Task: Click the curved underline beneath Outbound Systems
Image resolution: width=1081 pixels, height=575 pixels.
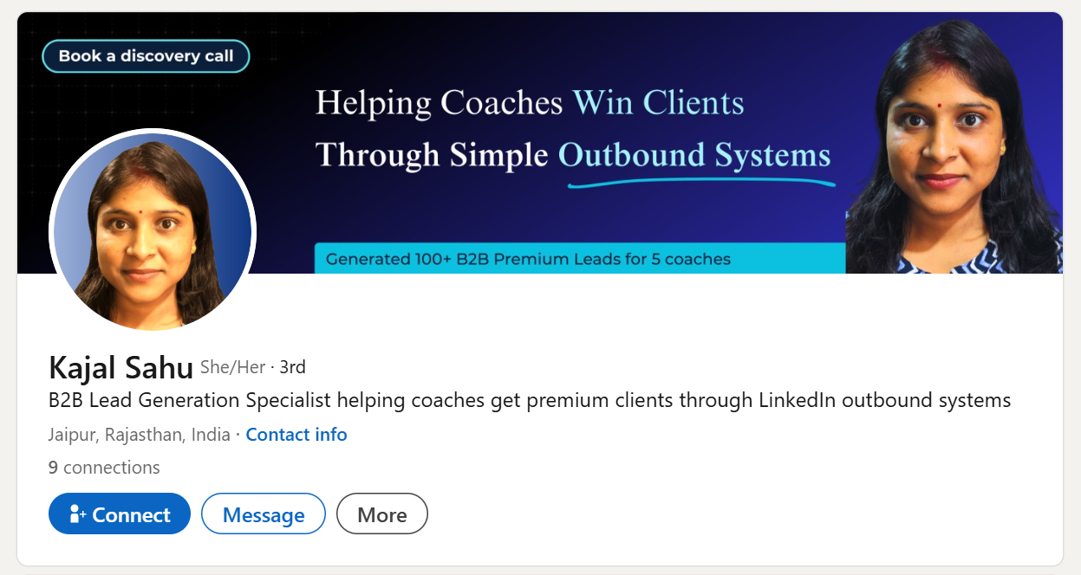Action: point(700,183)
